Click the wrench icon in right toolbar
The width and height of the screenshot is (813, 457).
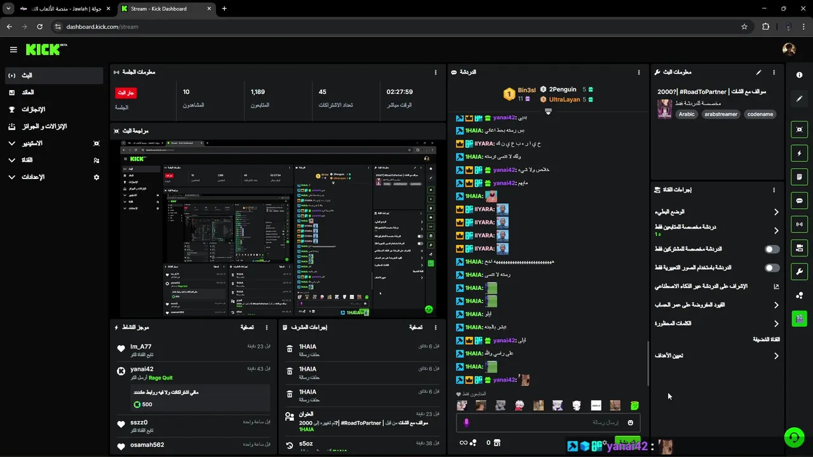(x=799, y=272)
